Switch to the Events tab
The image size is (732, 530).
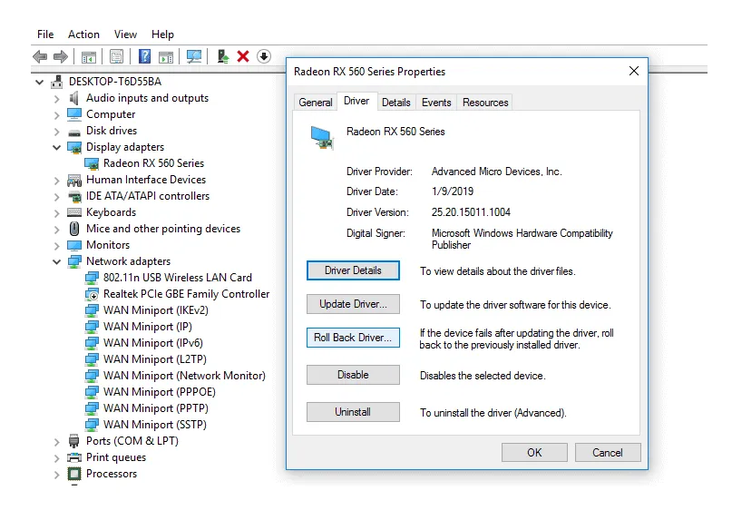click(x=436, y=103)
